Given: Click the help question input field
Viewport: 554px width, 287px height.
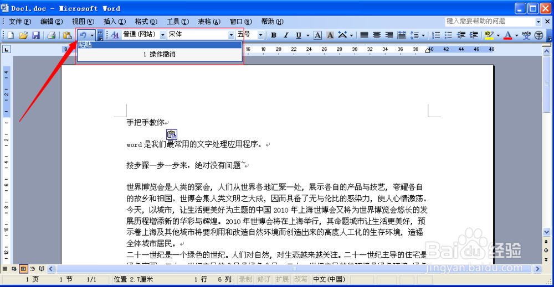Looking at the screenshot, I should coord(490,22).
